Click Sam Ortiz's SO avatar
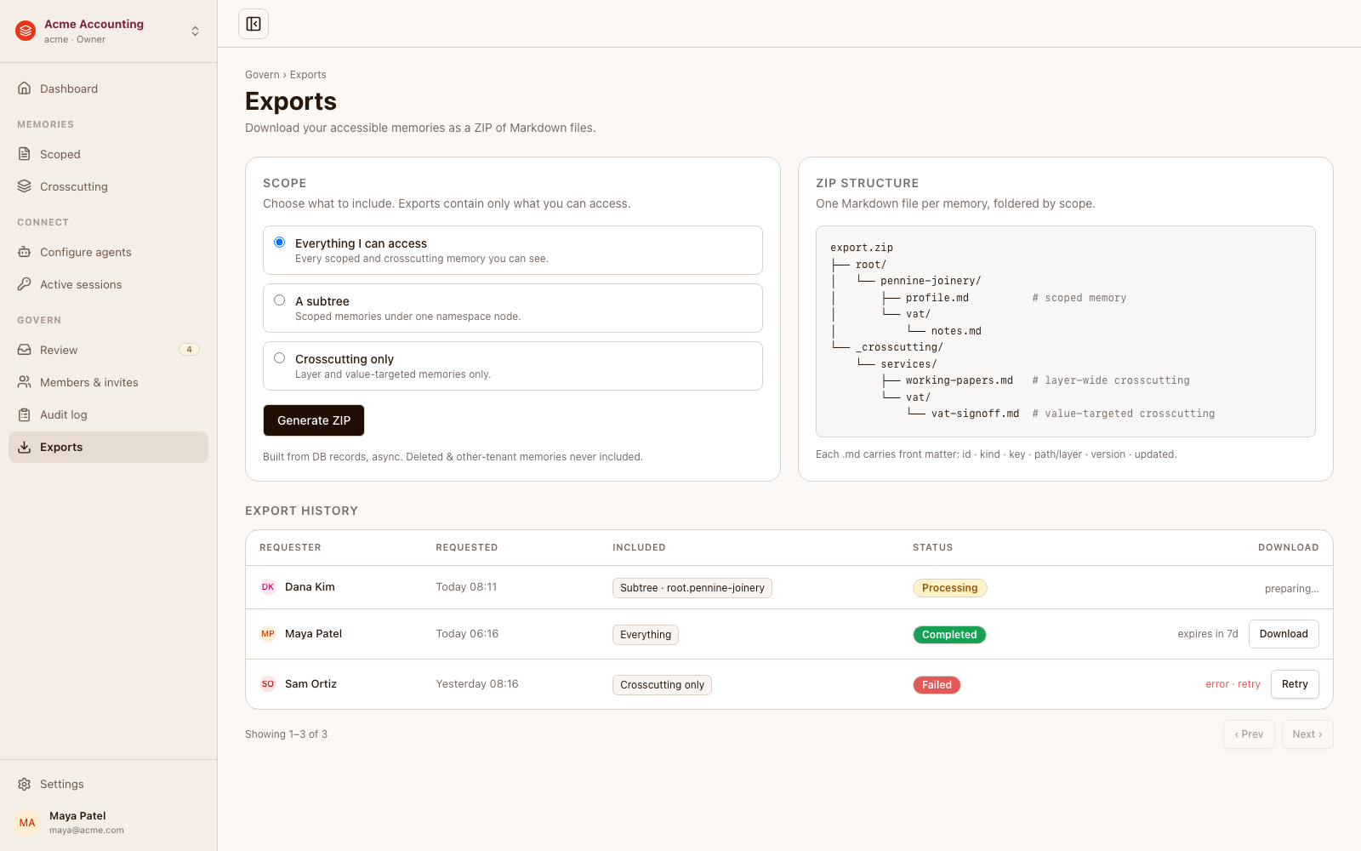 (268, 684)
